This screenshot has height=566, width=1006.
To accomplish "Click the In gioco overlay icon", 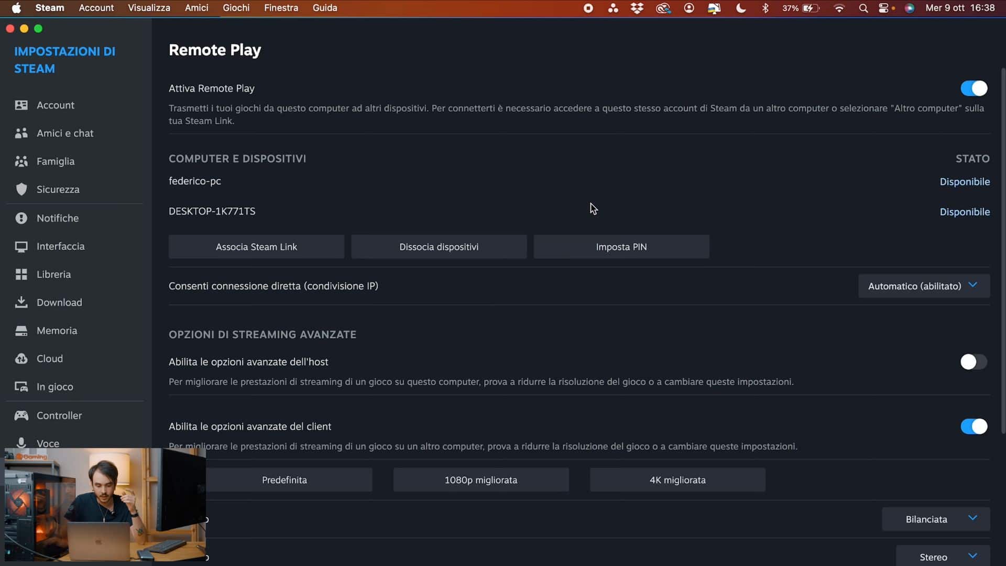I will pyautogui.click(x=21, y=387).
